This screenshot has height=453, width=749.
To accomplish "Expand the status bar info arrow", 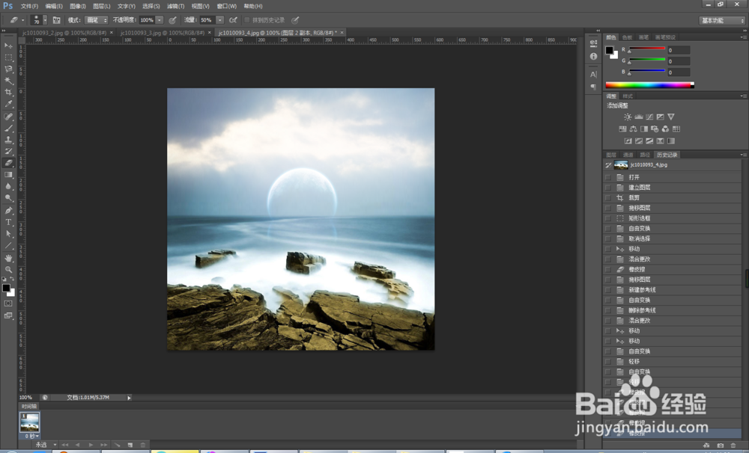I will pos(129,398).
